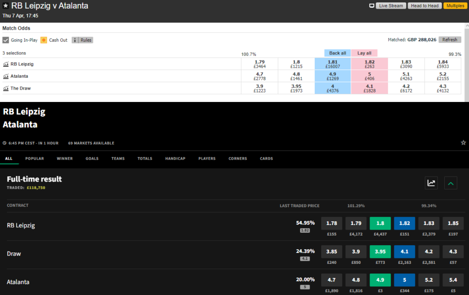Click blue 1.82 for RB Leipzig in Full-time result

404,223
